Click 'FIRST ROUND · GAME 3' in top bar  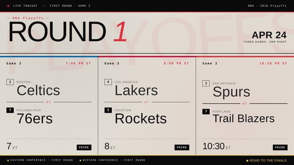coord(70,6)
